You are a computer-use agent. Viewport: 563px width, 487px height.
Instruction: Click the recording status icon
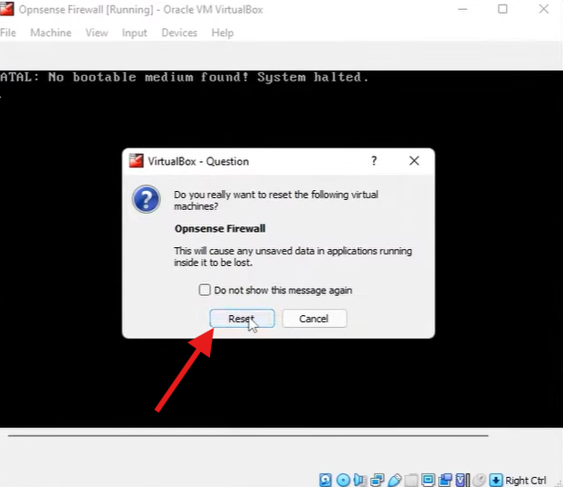(x=444, y=480)
